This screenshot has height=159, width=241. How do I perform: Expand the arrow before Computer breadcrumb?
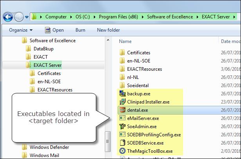41,17
